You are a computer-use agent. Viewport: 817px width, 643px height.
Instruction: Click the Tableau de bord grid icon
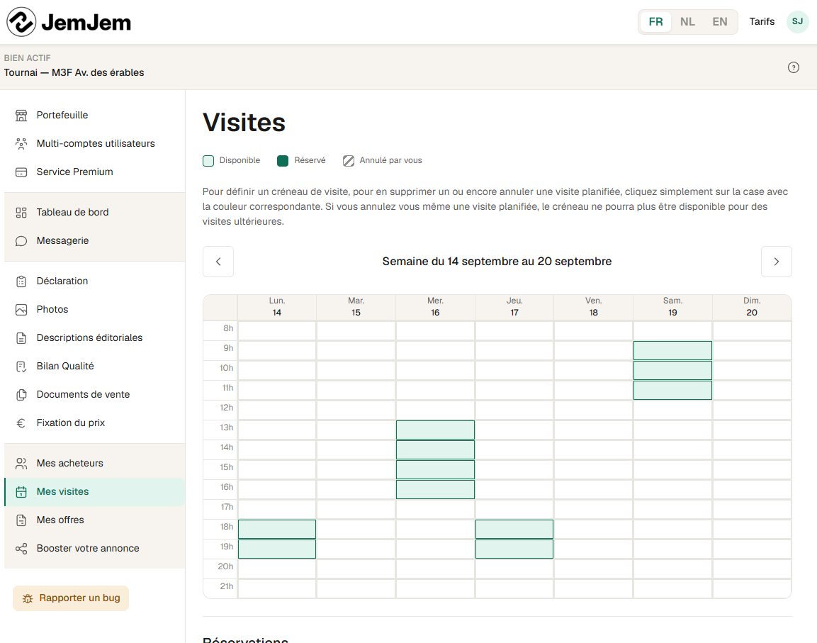point(21,212)
